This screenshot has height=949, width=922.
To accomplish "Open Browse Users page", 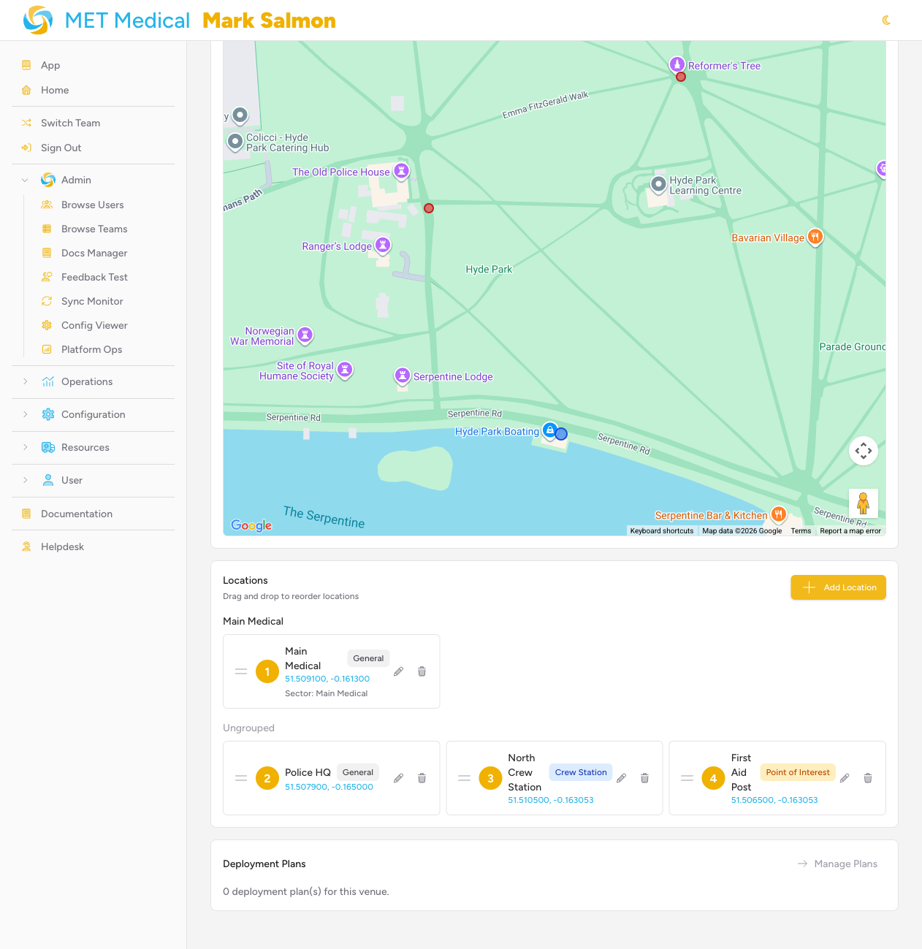I will pos(92,205).
